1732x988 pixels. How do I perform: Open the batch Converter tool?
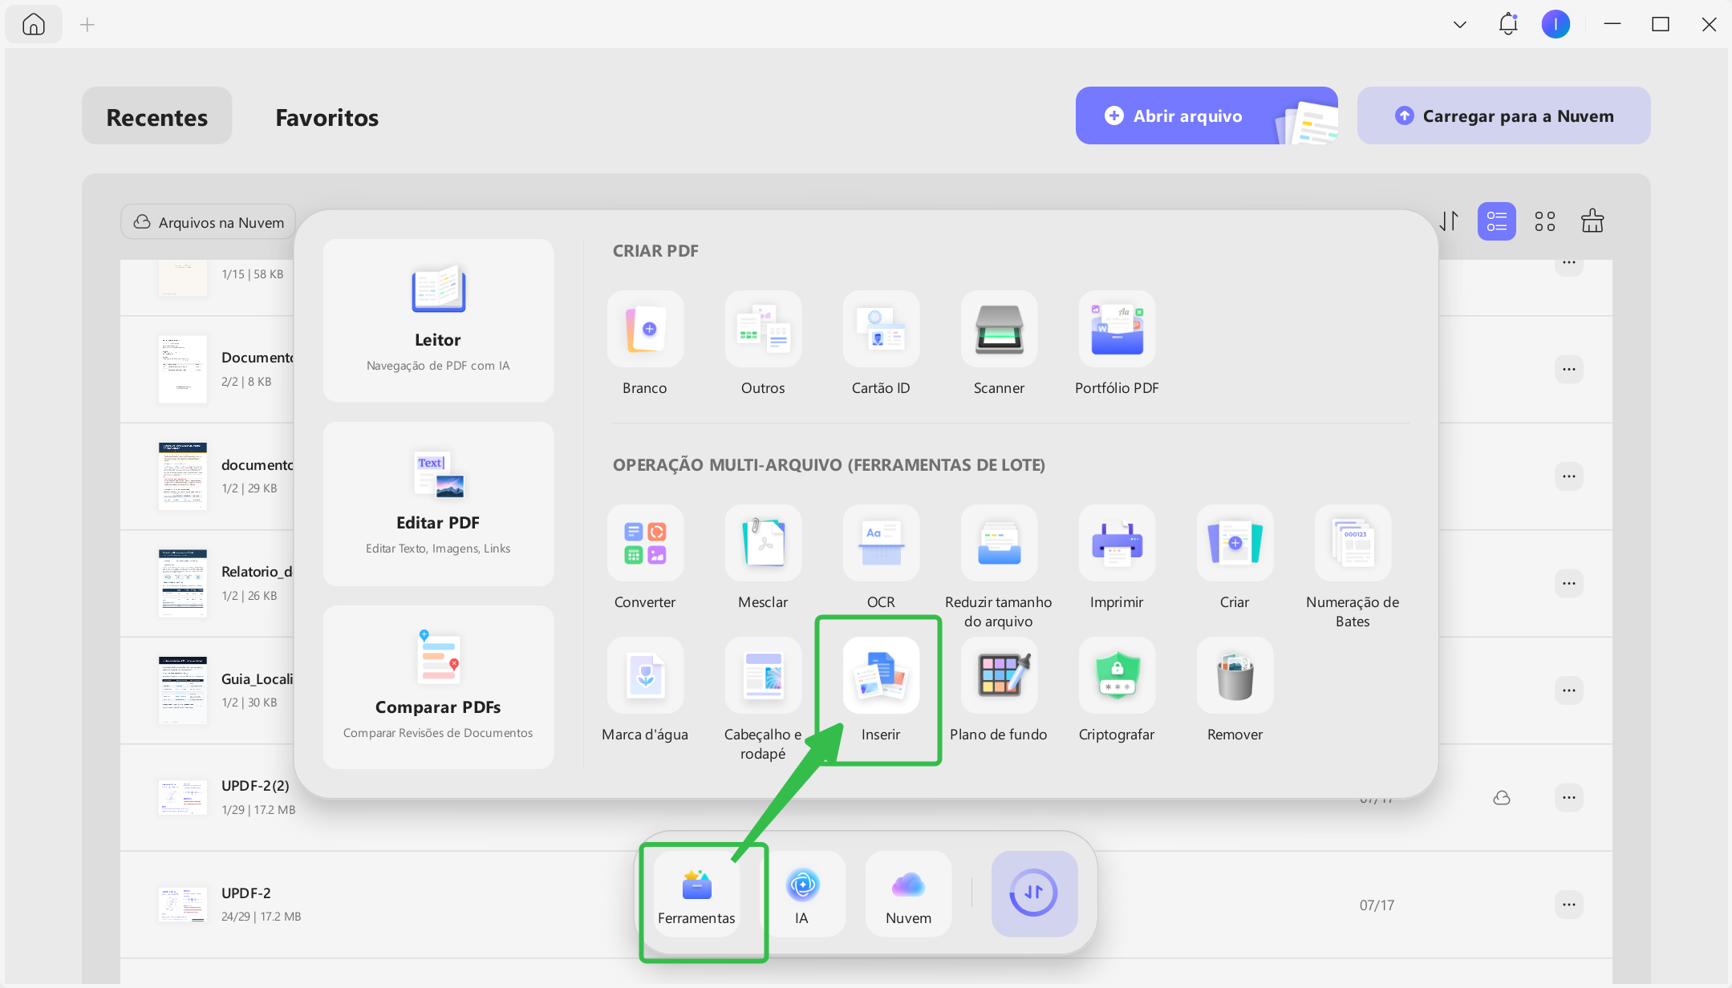point(645,543)
